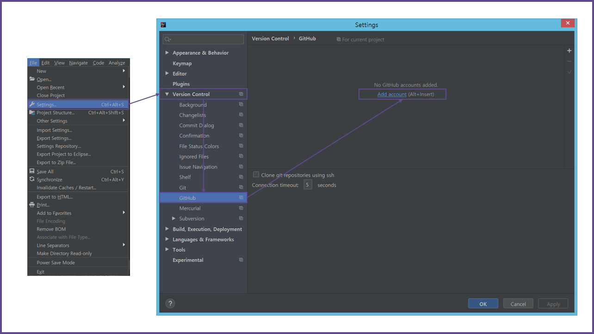Enable Clone git repositories using ssh
This screenshot has width=594, height=334.
click(256, 175)
